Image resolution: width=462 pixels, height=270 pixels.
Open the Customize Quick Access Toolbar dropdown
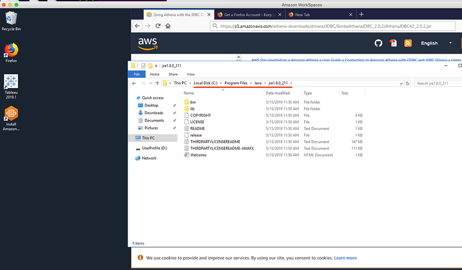coord(156,66)
